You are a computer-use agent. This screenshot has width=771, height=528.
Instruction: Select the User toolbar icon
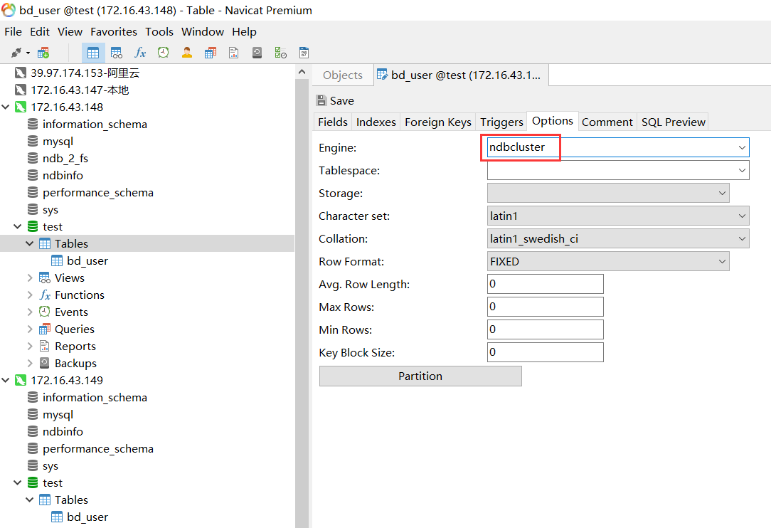click(x=187, y=53)
